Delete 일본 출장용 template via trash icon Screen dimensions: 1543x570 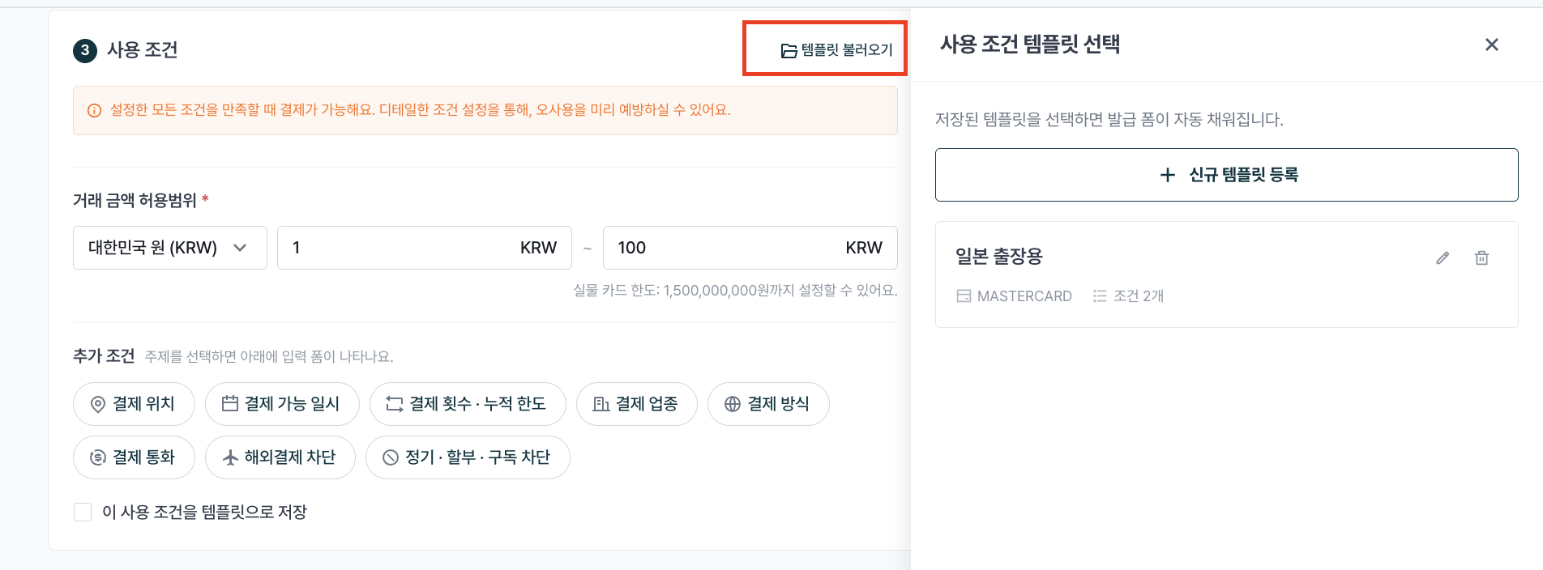pos(1481,257)
